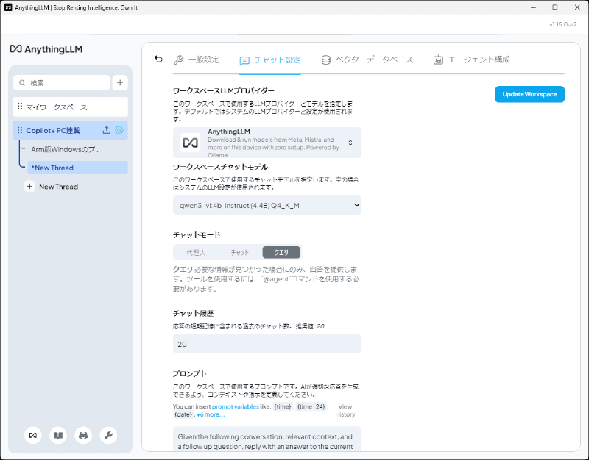Click the Update Workspace button
This screenshot has width=589, height=460.
(529, 94)
